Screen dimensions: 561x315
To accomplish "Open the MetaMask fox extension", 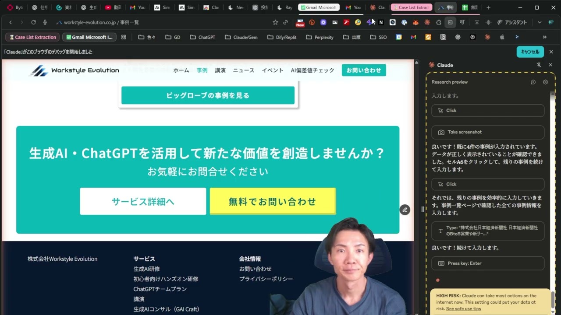I will point(415,22).
